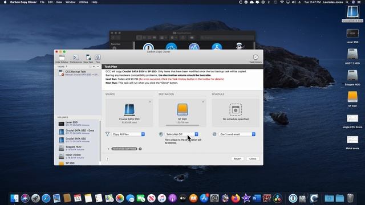Open the Help menu
This screenshot has width=365, height=205.
[94, 2]
